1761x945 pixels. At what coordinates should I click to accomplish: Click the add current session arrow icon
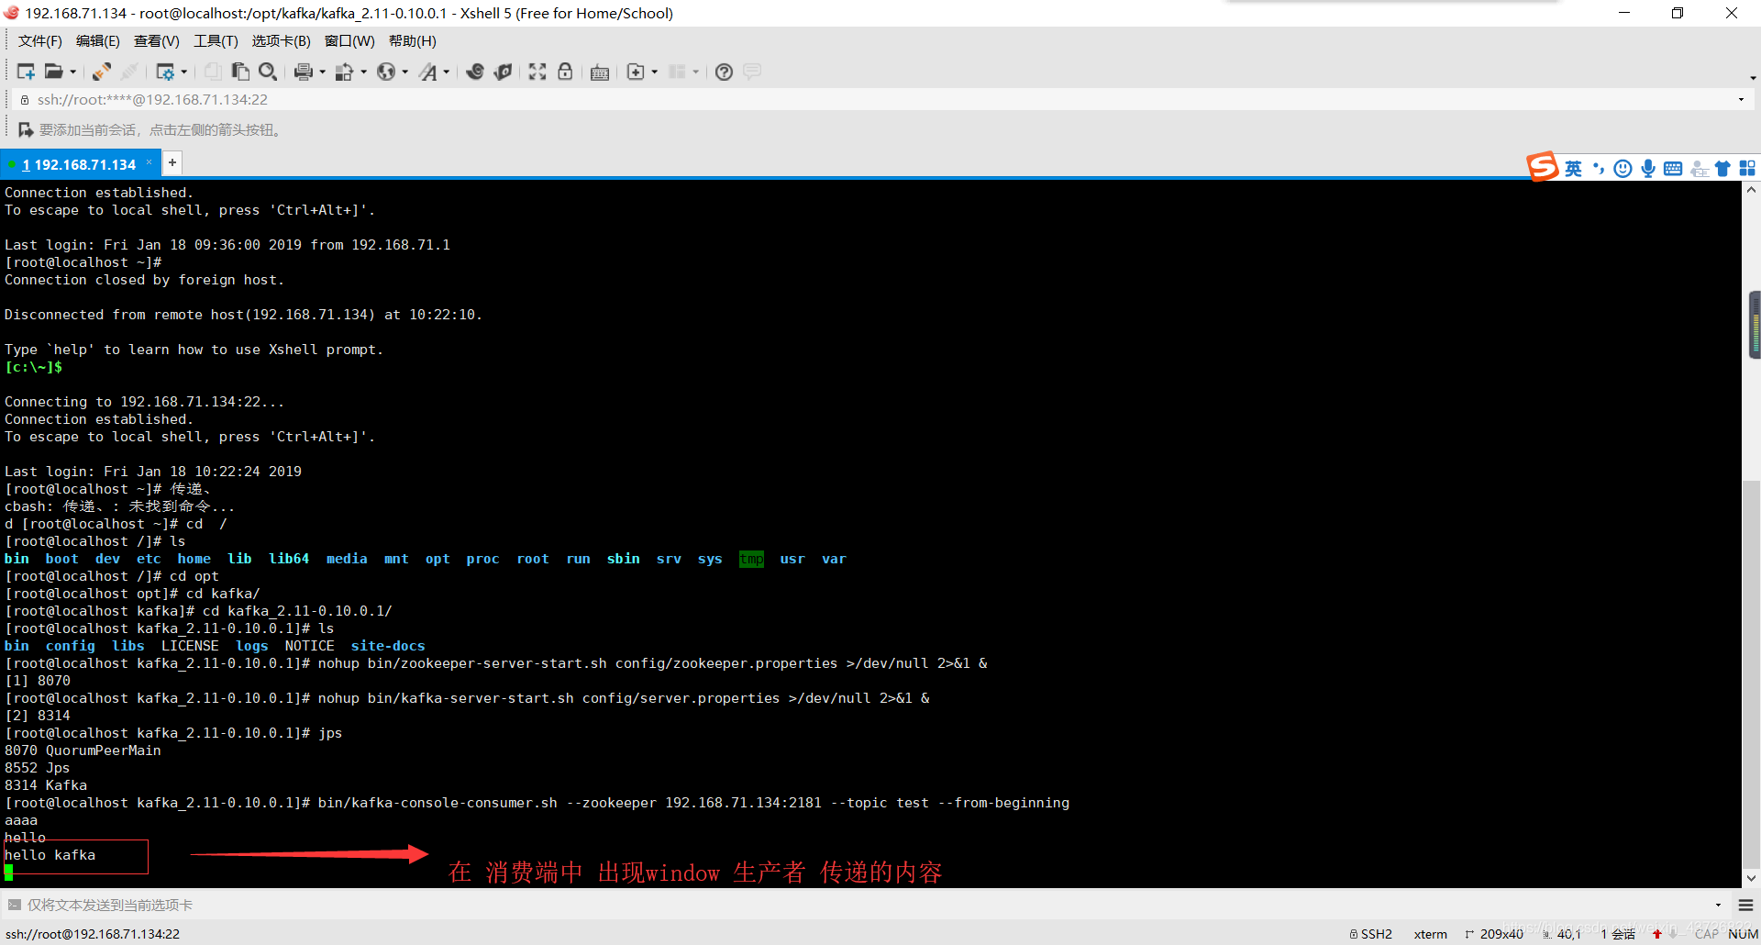tap(26, 130)
